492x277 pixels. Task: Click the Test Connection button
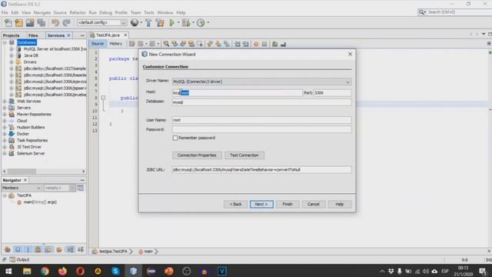coord(244,155)
